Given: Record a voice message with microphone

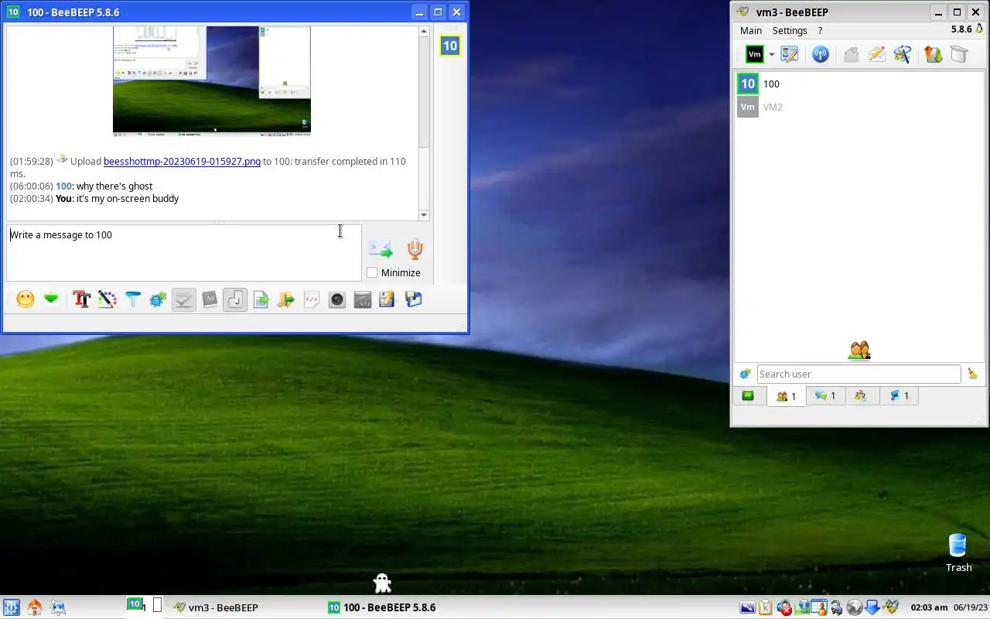Looking at the screenshot, I should coord(415,249).
